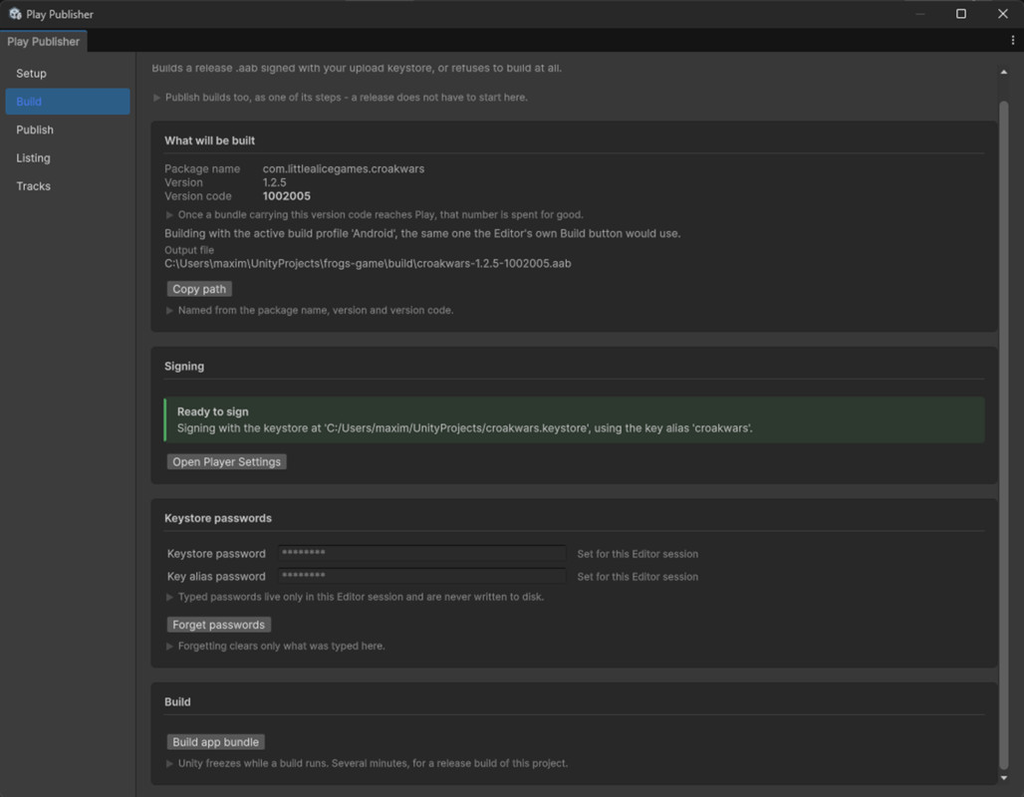Start Build app bundle

pos(215,742)
